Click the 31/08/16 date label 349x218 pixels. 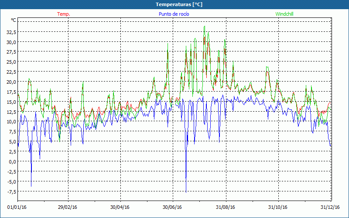click(226, 208)
